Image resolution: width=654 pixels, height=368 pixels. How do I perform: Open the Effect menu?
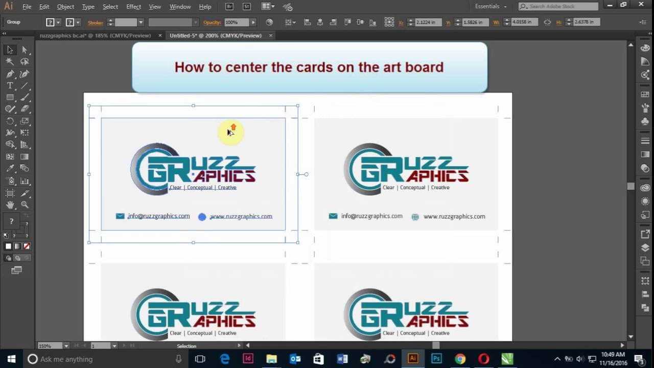tap(133, 7)
